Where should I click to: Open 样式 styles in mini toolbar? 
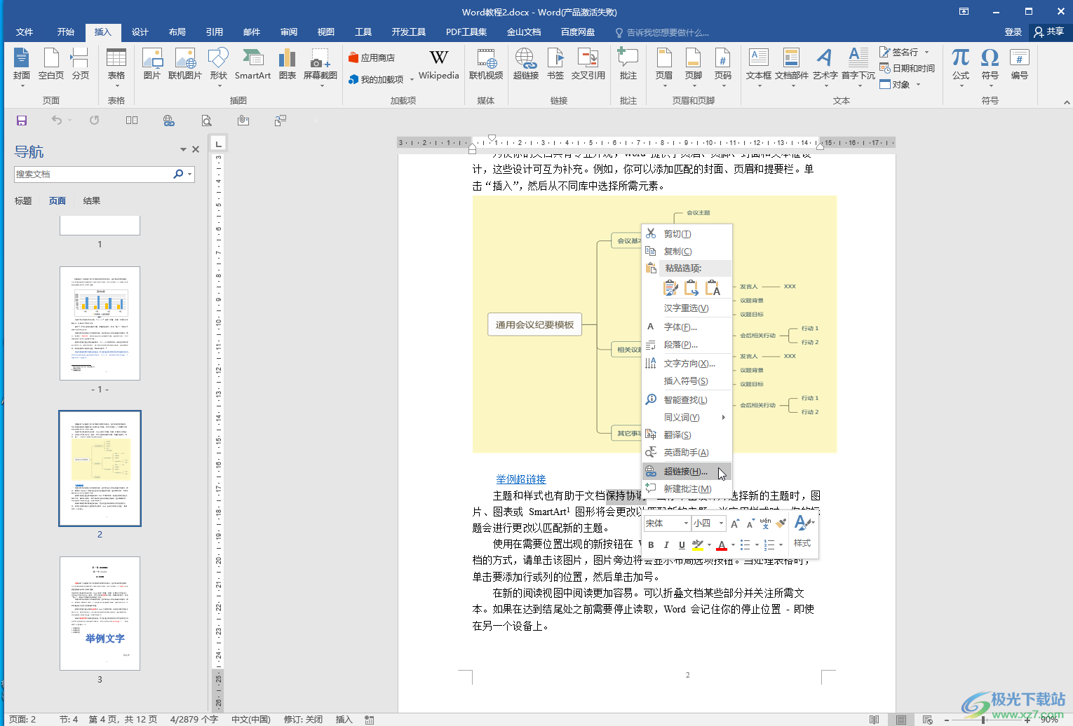tap(802, 530)
